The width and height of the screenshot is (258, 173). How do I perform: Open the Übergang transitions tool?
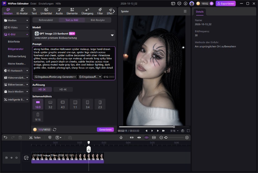(x=87, y=11)
